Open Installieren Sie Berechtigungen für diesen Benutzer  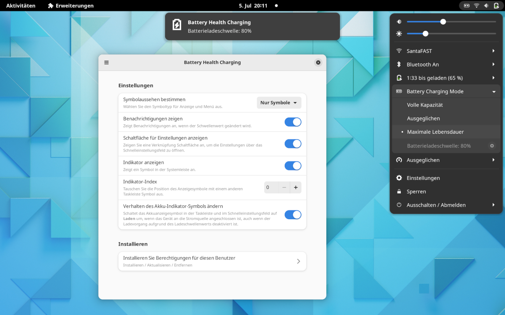pos(212,261)
